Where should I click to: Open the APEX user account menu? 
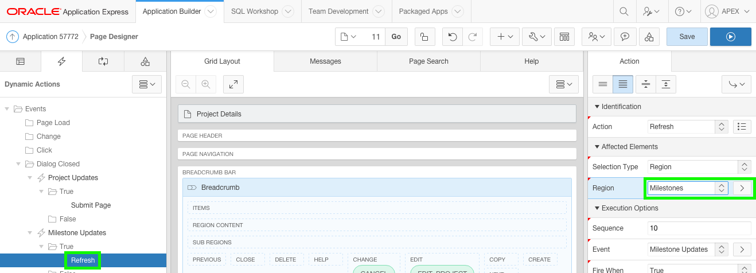pos(727,11)
